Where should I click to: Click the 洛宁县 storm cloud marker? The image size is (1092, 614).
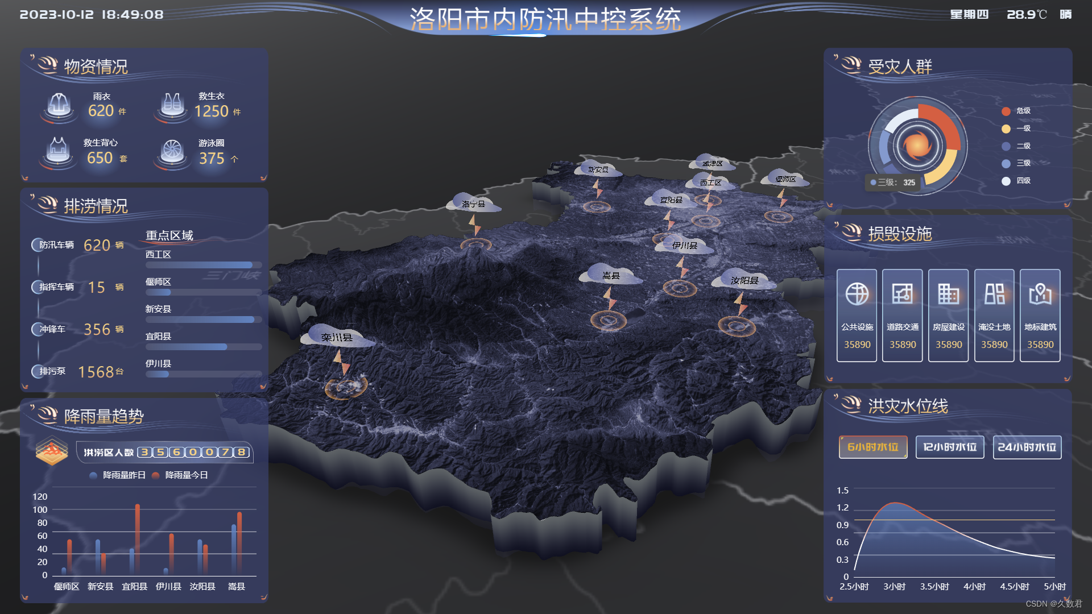474,204
